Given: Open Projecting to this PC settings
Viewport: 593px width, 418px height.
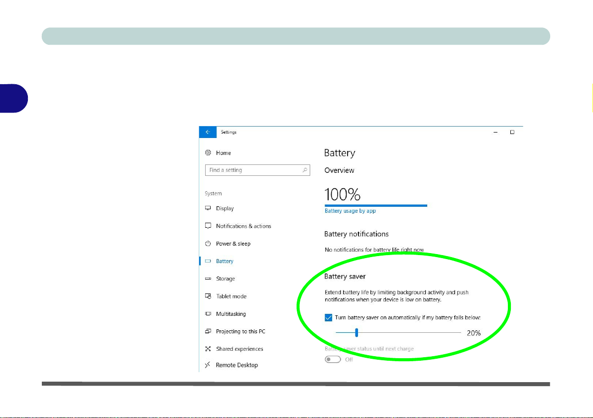Looking at the screenshot, I should click(240, 331).
